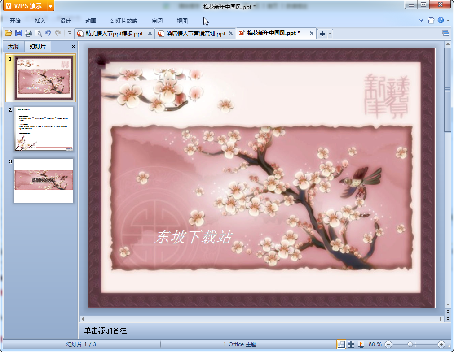Open the 动画 menu tab
Viewport: 454px width, 352px height.
click(91, 21)
